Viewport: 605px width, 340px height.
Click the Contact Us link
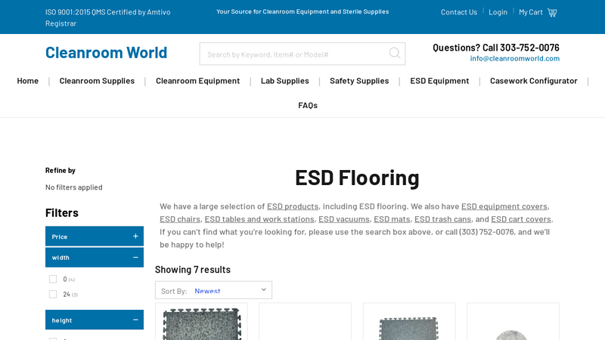point(459,12)
